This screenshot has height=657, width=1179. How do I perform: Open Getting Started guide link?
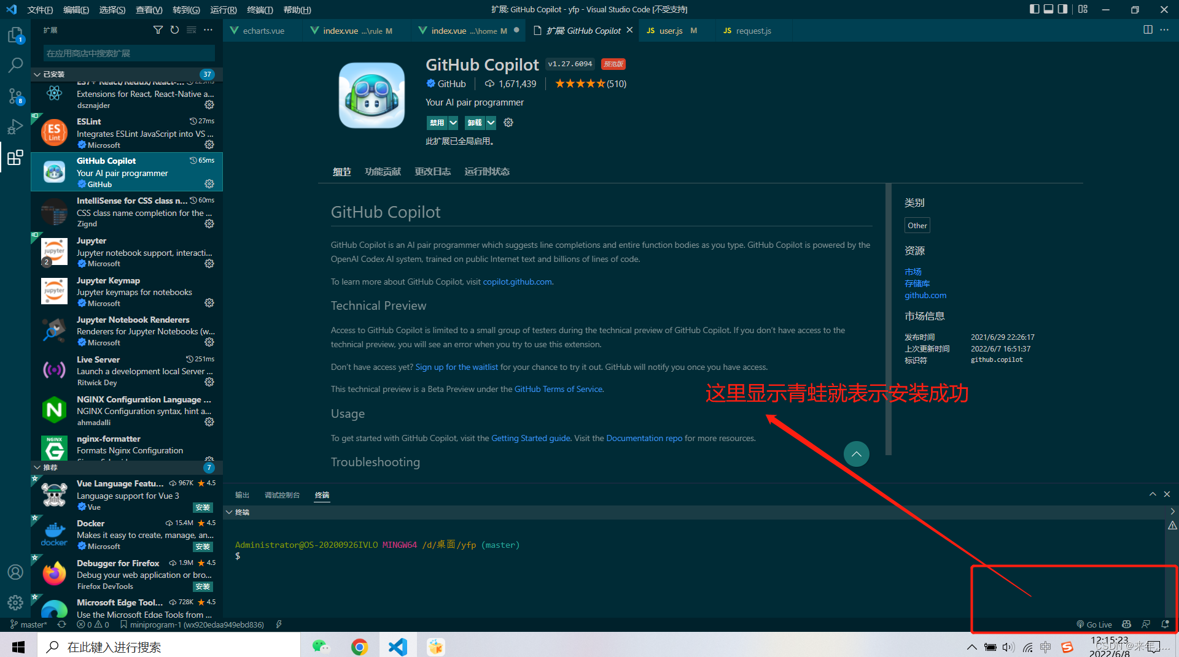[x=531, y=439]
